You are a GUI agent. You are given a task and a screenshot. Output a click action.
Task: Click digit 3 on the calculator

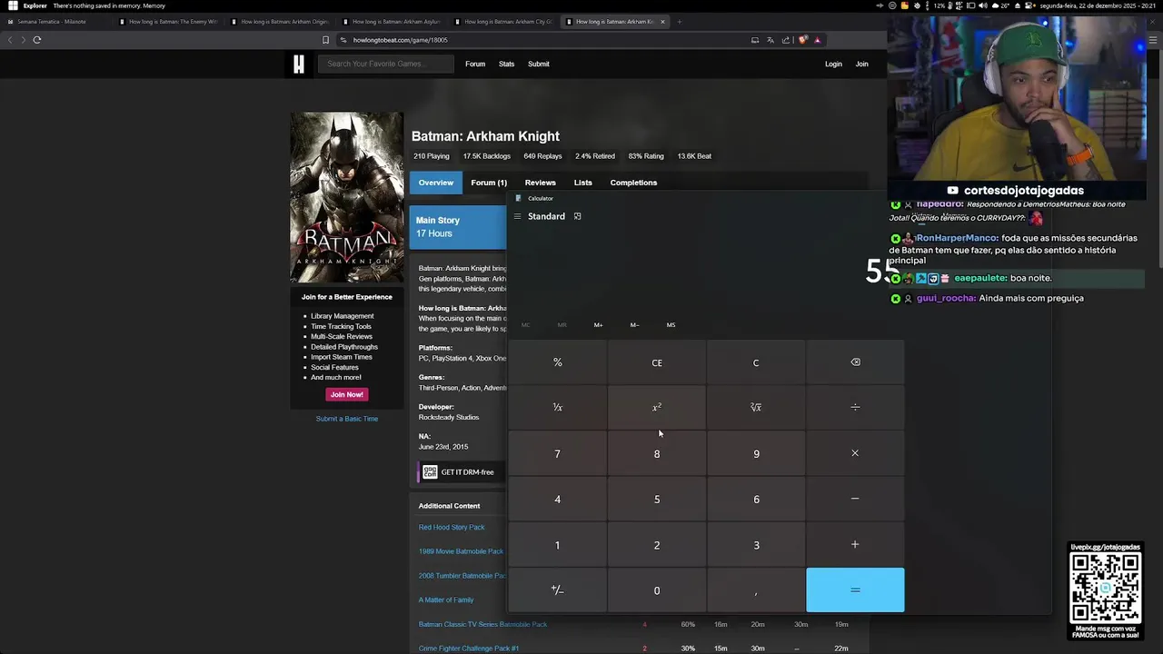point(756,544)
